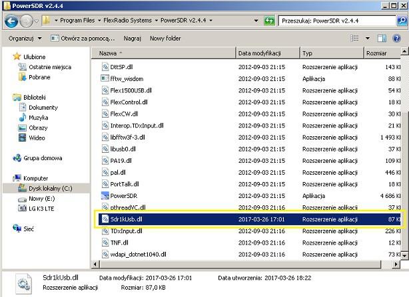Screen dimensions: 409x297
Task: Sort by the Rozmiar column header
Action: [382, 53]
